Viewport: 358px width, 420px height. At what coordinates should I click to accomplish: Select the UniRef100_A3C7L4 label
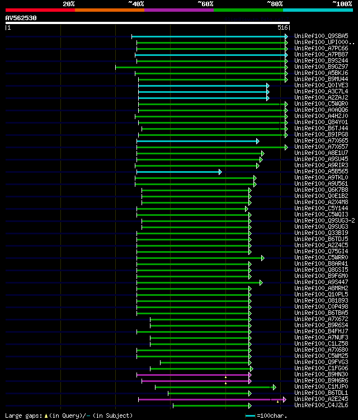click(x=321, y=91)
